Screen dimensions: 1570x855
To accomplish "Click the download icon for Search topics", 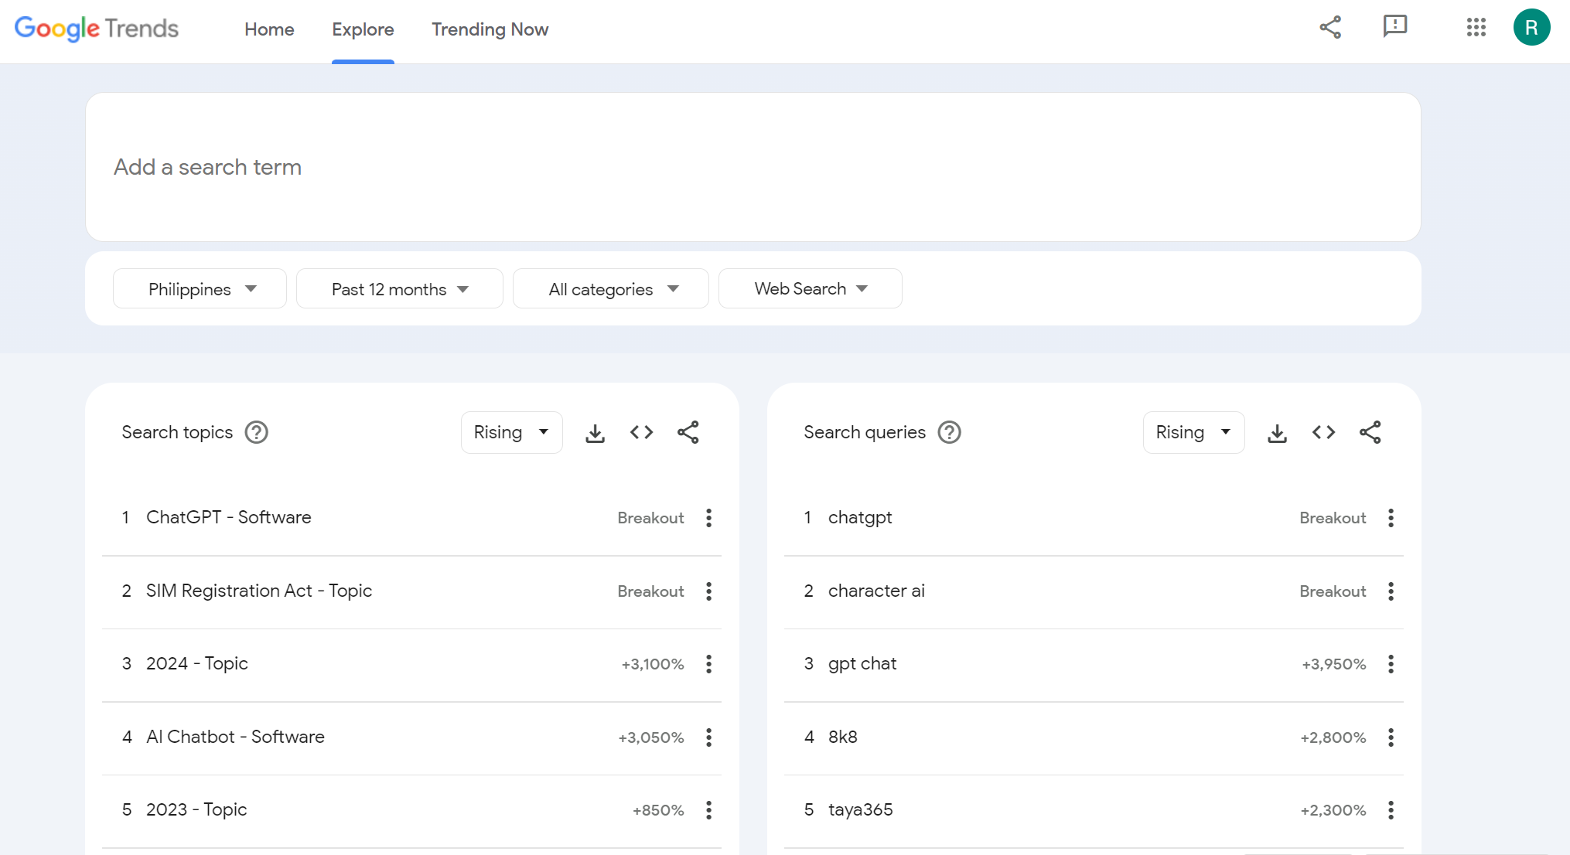I will [x=595, y=433].
